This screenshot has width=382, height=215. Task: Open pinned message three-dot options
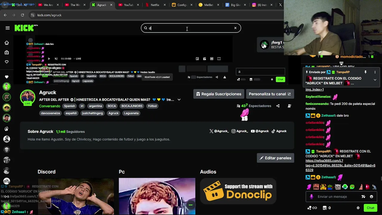pos(375,72)
